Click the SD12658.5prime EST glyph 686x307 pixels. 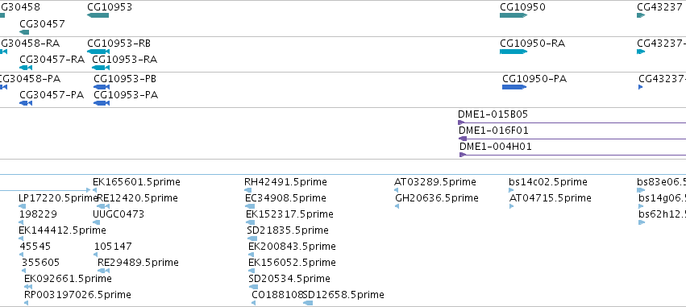point(308,303)
